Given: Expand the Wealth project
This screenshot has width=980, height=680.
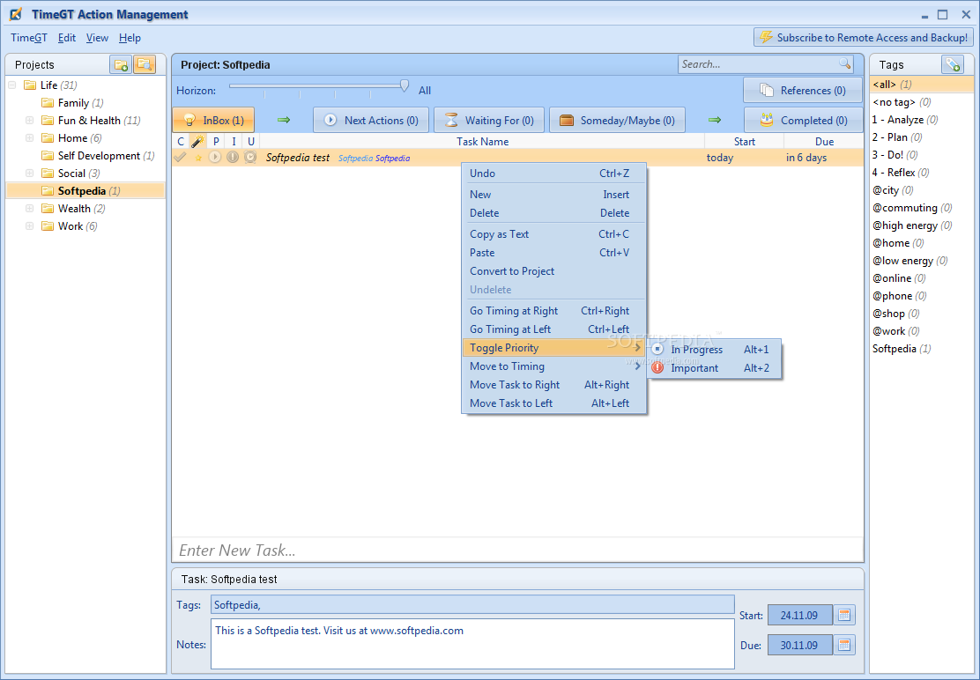Looking at the screenshot, I should click(29, 209).
